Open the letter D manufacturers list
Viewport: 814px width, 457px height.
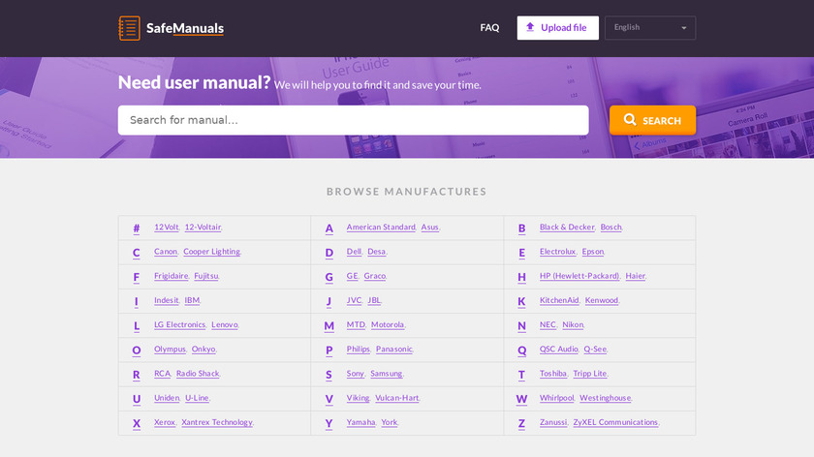click(x=329, y=253)
